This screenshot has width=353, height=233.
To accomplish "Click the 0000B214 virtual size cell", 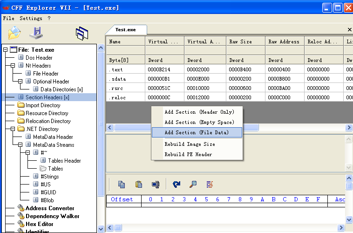I will 165,69.
